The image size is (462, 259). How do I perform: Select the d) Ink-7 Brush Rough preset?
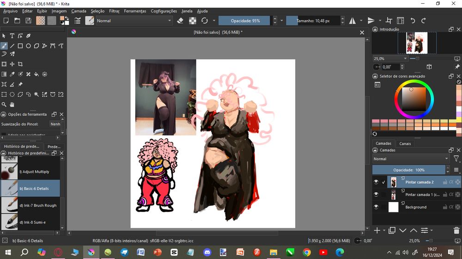click(x=30, y=205)
